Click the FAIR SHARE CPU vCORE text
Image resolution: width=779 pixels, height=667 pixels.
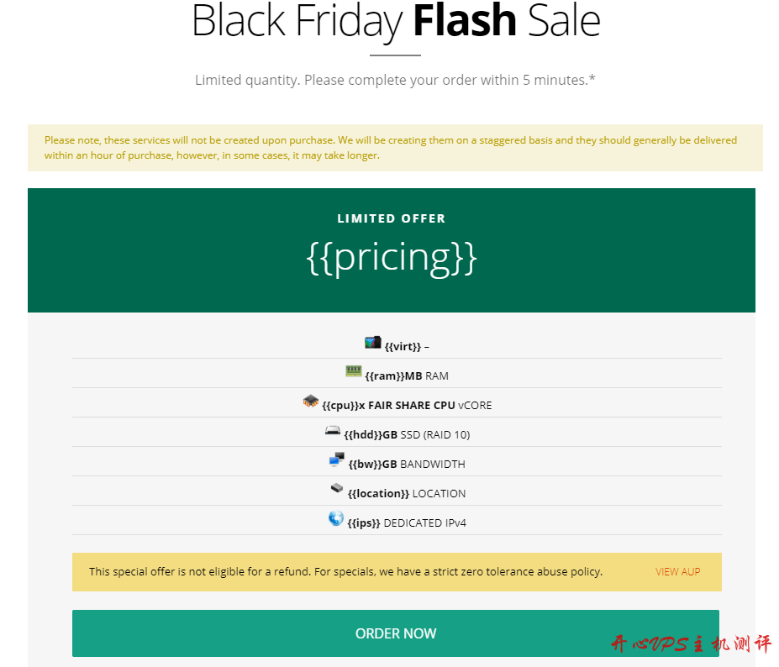(429, 406)
